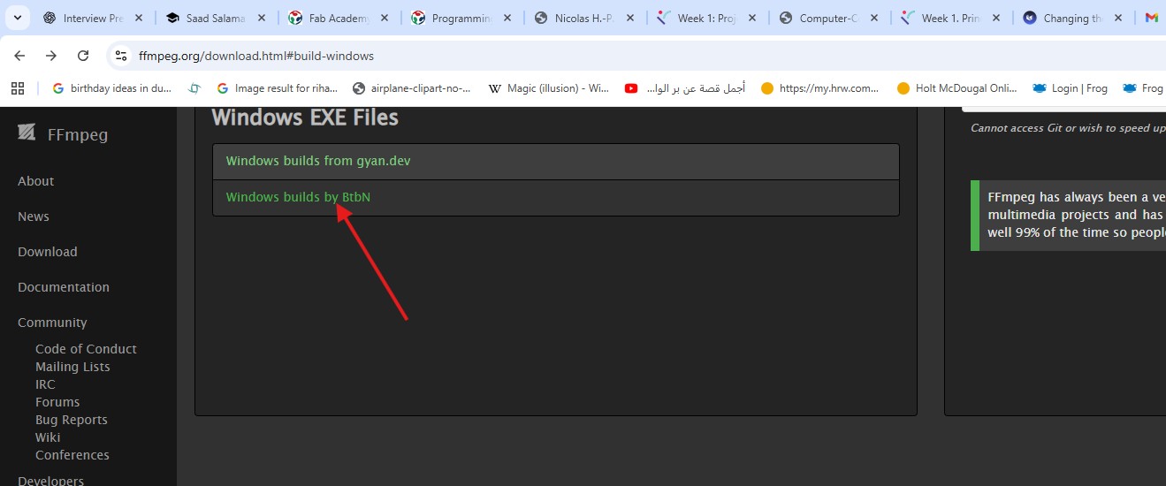Reload the current page
Viewport: 1166px width, 486px height.
pyautogui.click(x=83, y=56)
